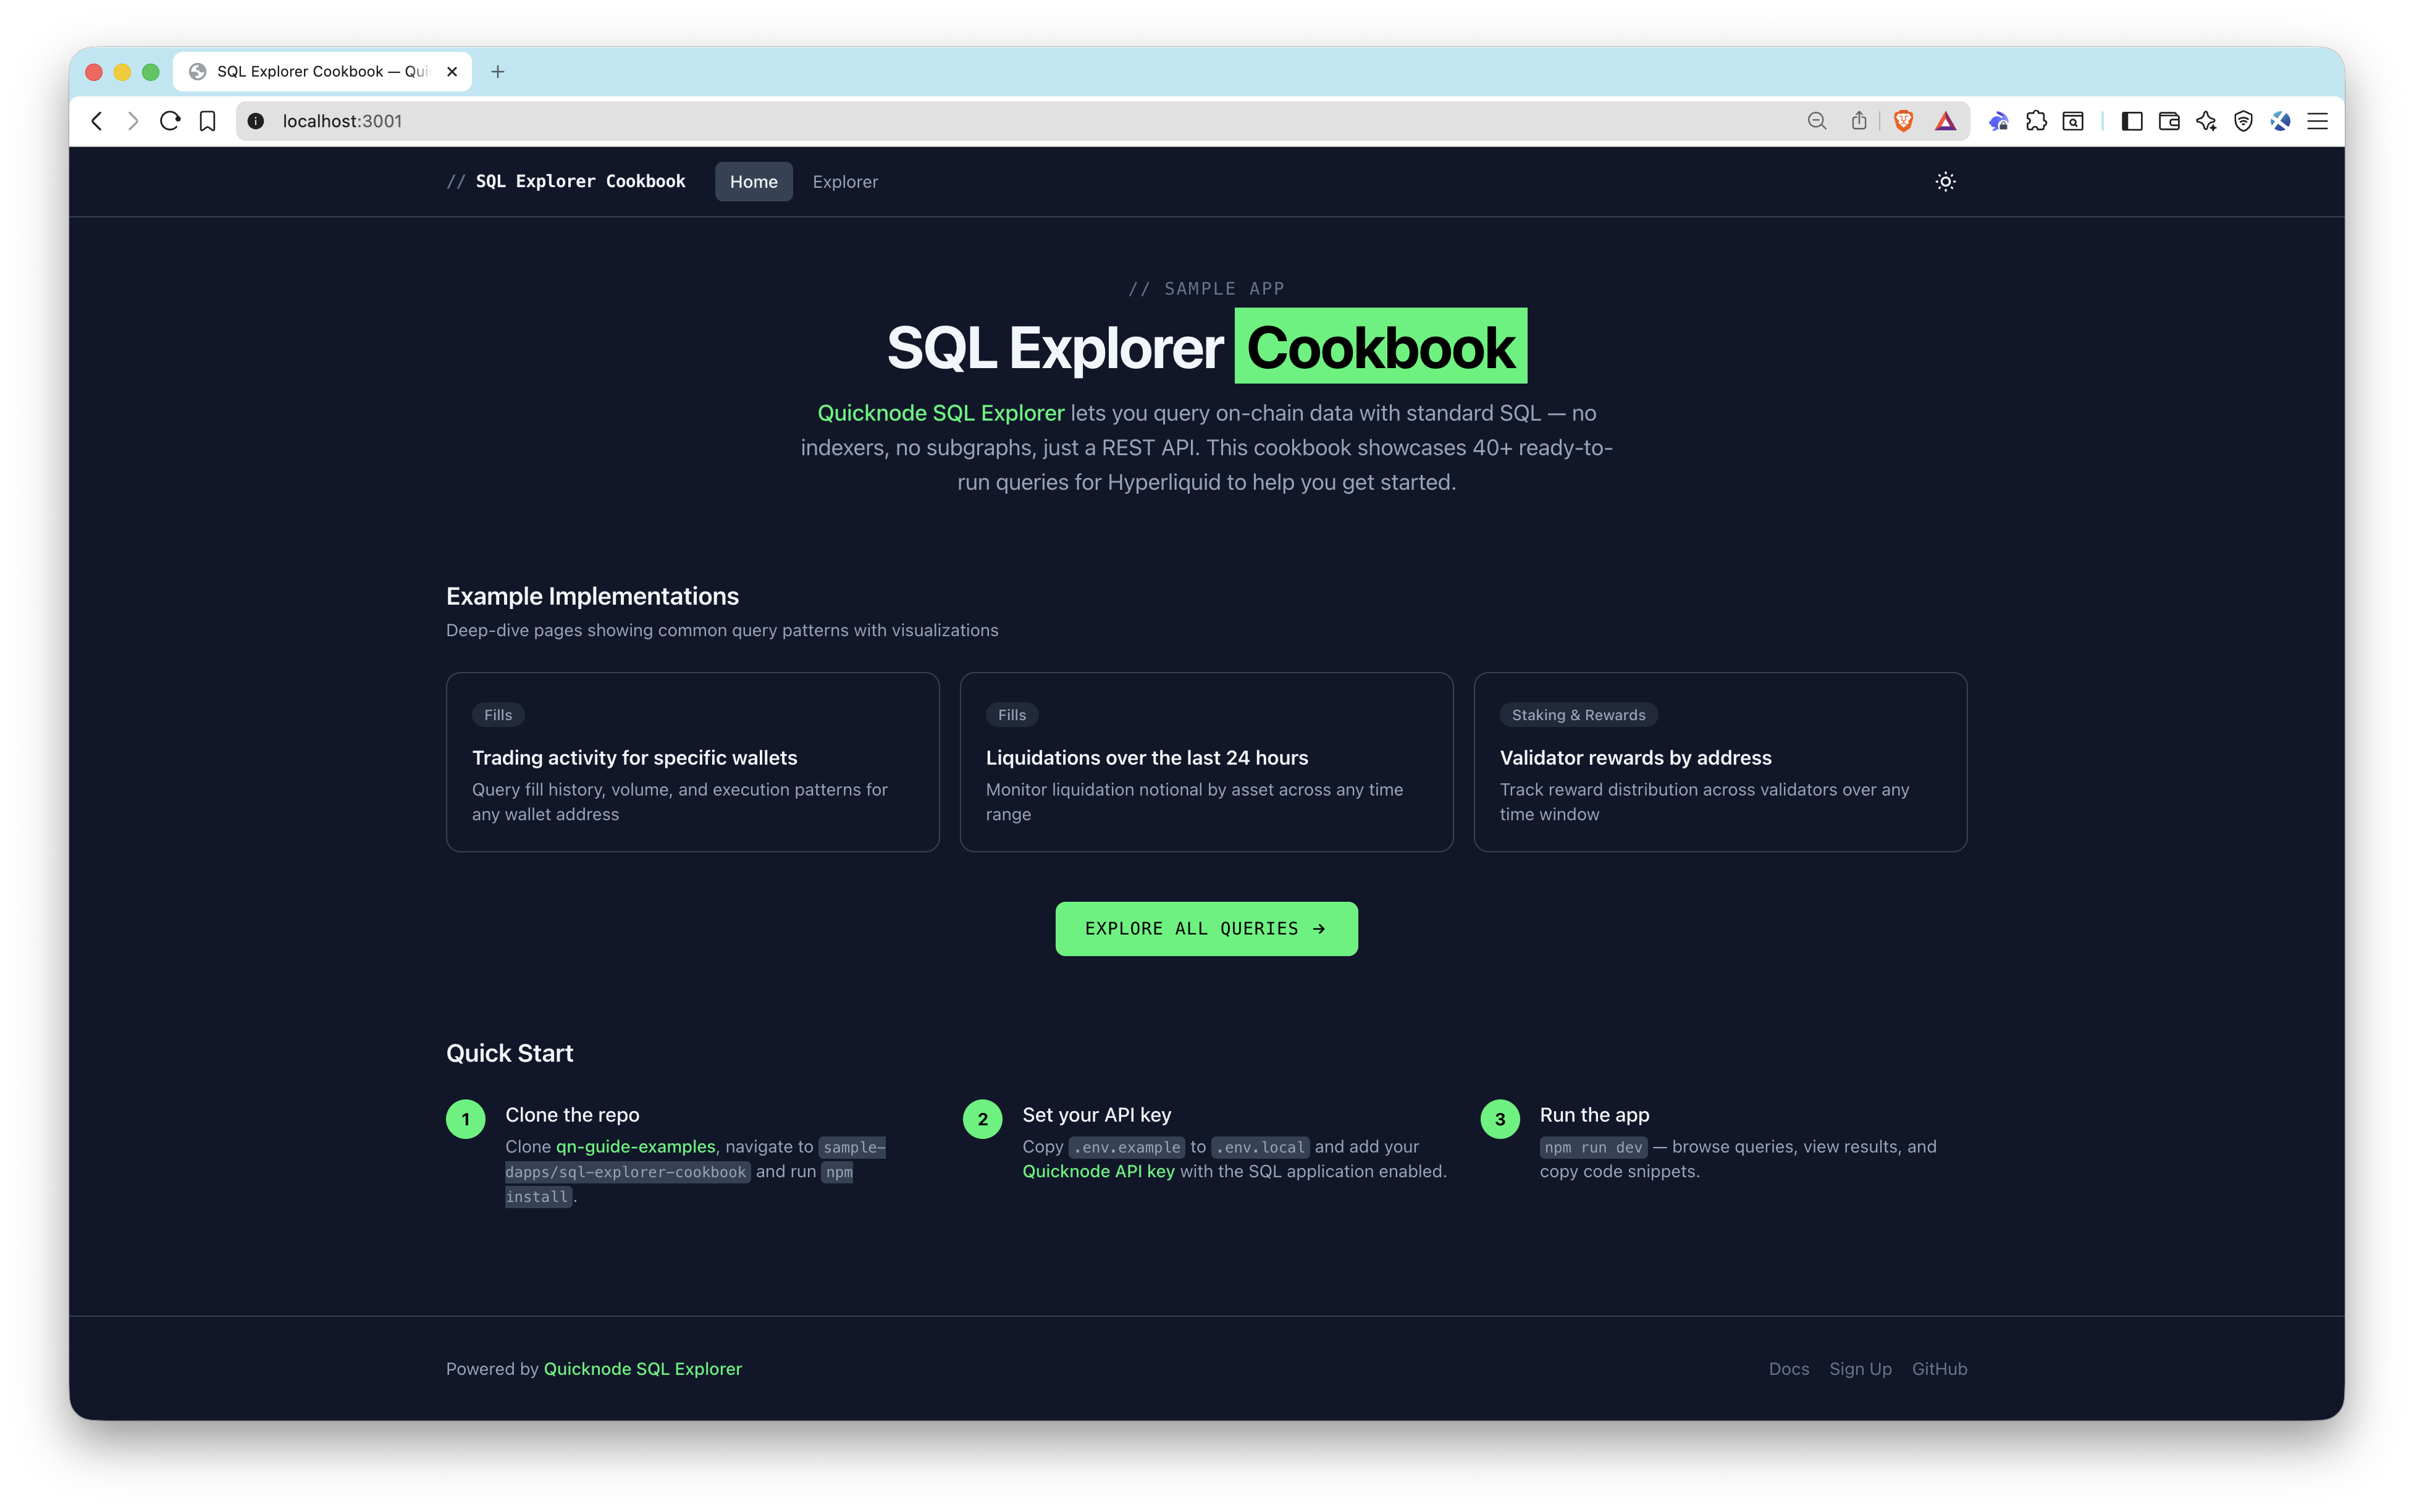This screenshot has height=1512, width=2414.
Task: Open the Quicknode SQL Explorer link
Action: tap(939, 412)
